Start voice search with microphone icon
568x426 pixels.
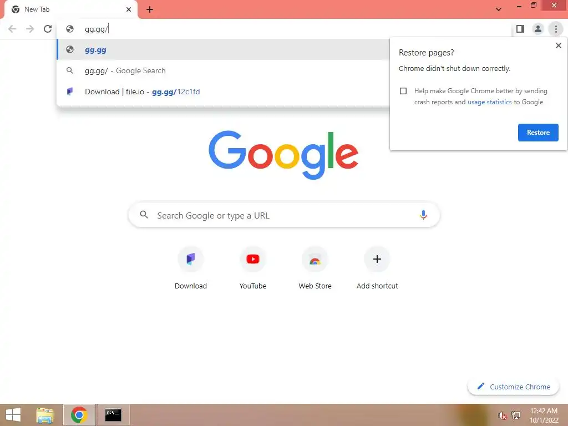tap(423, 215)
